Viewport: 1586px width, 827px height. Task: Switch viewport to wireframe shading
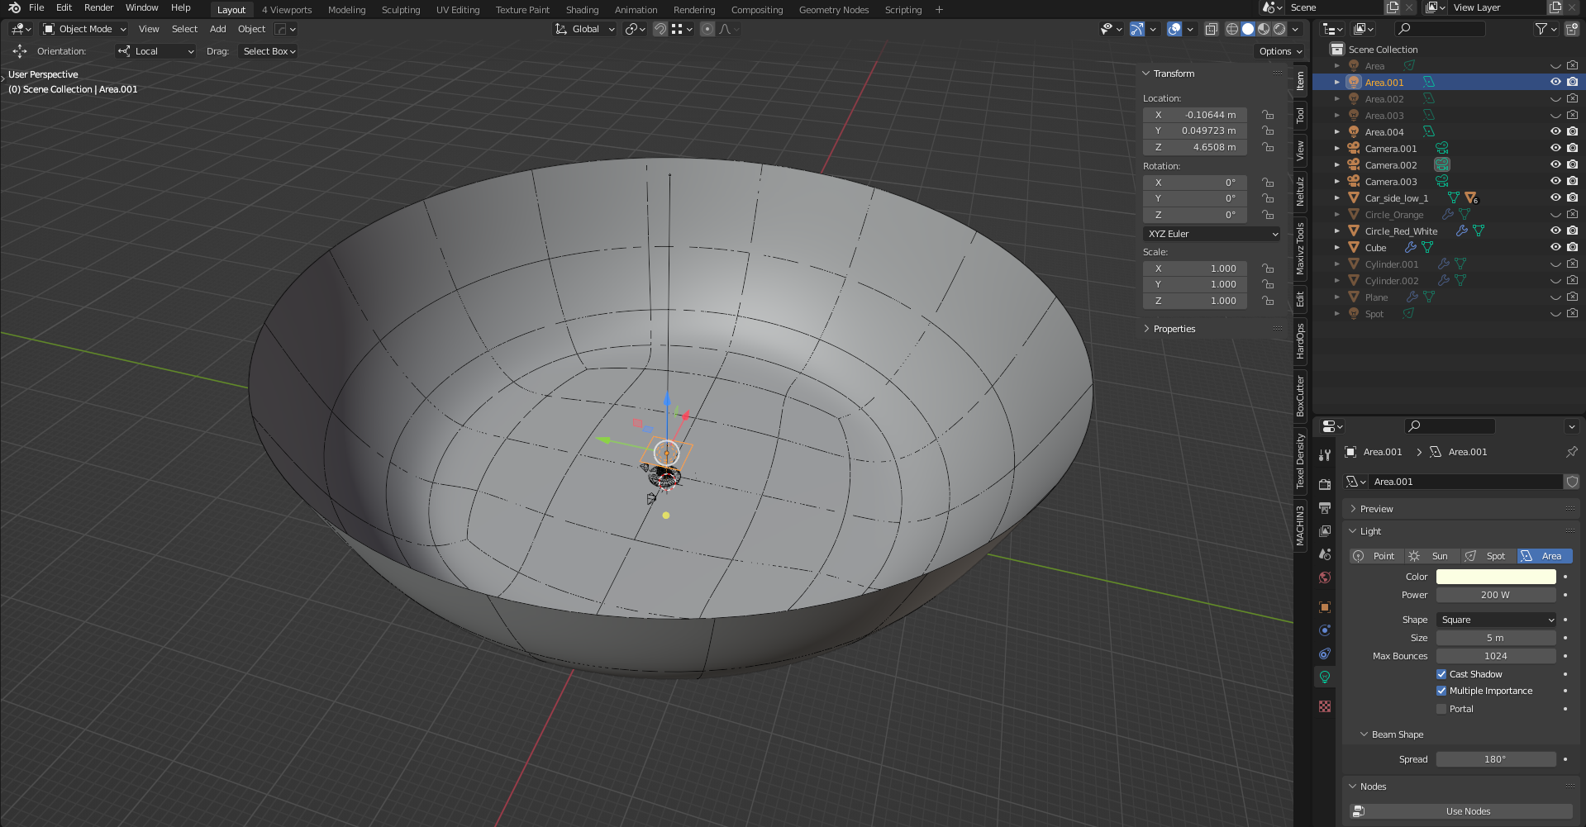[1233, 29]
